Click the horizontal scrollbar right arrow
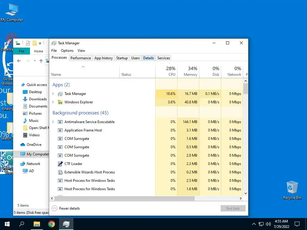 [241, 198]
